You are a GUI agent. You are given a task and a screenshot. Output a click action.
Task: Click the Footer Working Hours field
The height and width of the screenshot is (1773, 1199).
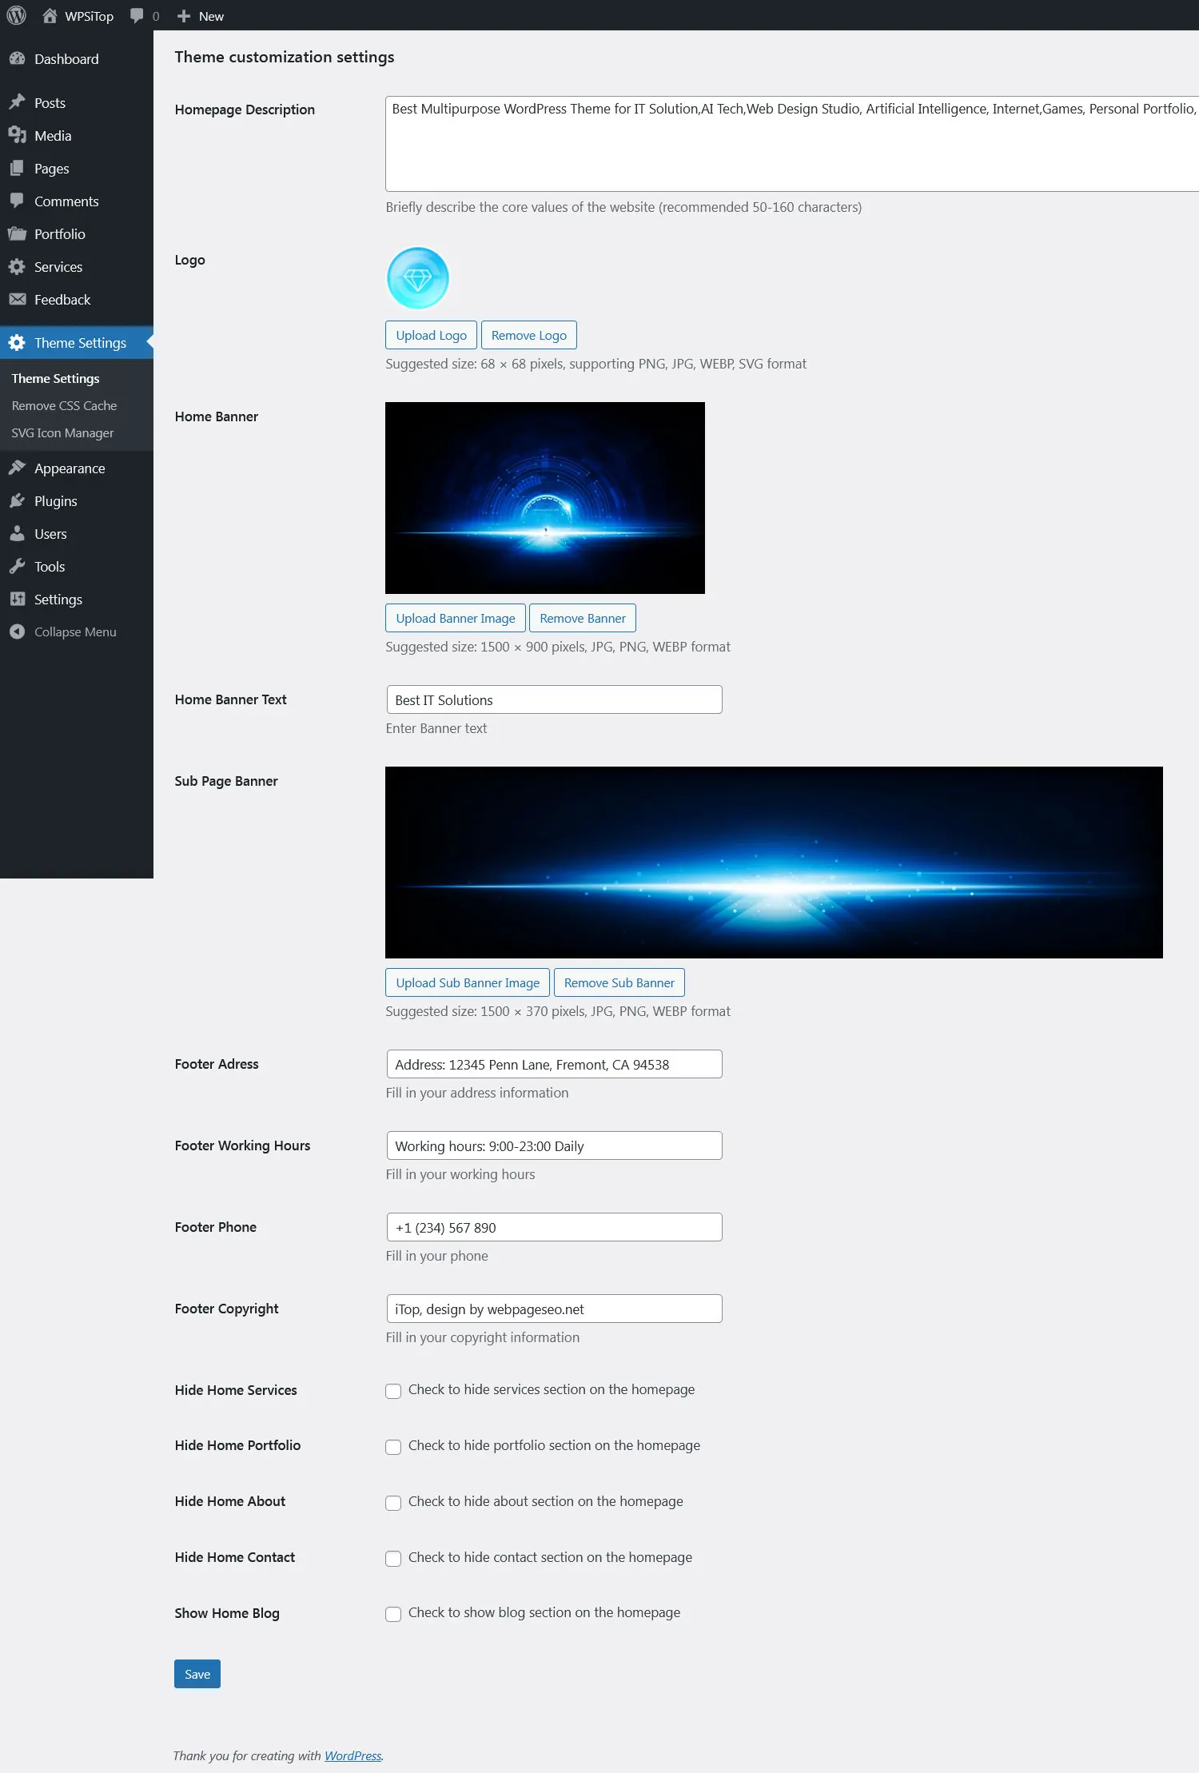click(x=554, y=1145)
